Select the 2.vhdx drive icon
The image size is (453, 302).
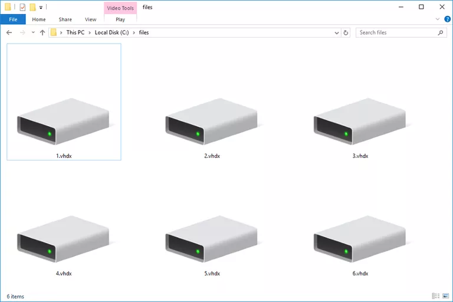(x=212, y=121)
